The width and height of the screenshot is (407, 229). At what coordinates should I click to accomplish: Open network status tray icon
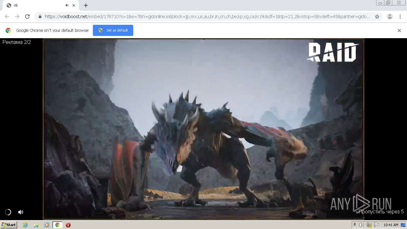(x=369, y=225)
